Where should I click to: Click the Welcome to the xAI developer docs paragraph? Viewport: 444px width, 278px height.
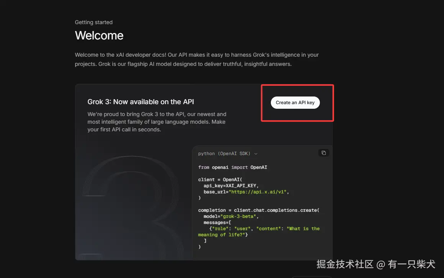[x=197, y=59]
